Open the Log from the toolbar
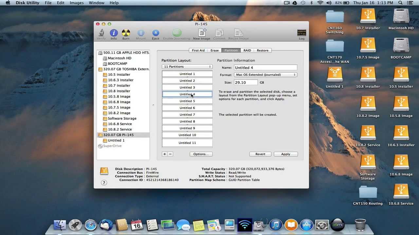 [x=301, y=35]
